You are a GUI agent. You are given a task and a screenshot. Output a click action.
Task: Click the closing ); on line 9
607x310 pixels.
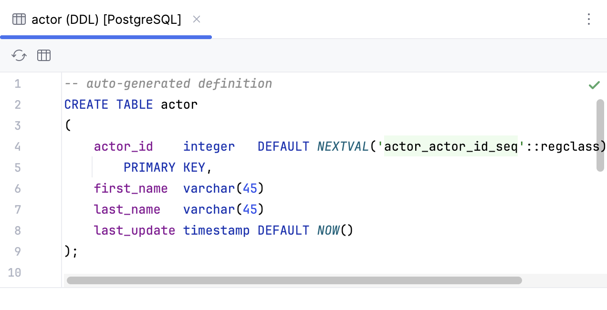(x=71, y=251)
